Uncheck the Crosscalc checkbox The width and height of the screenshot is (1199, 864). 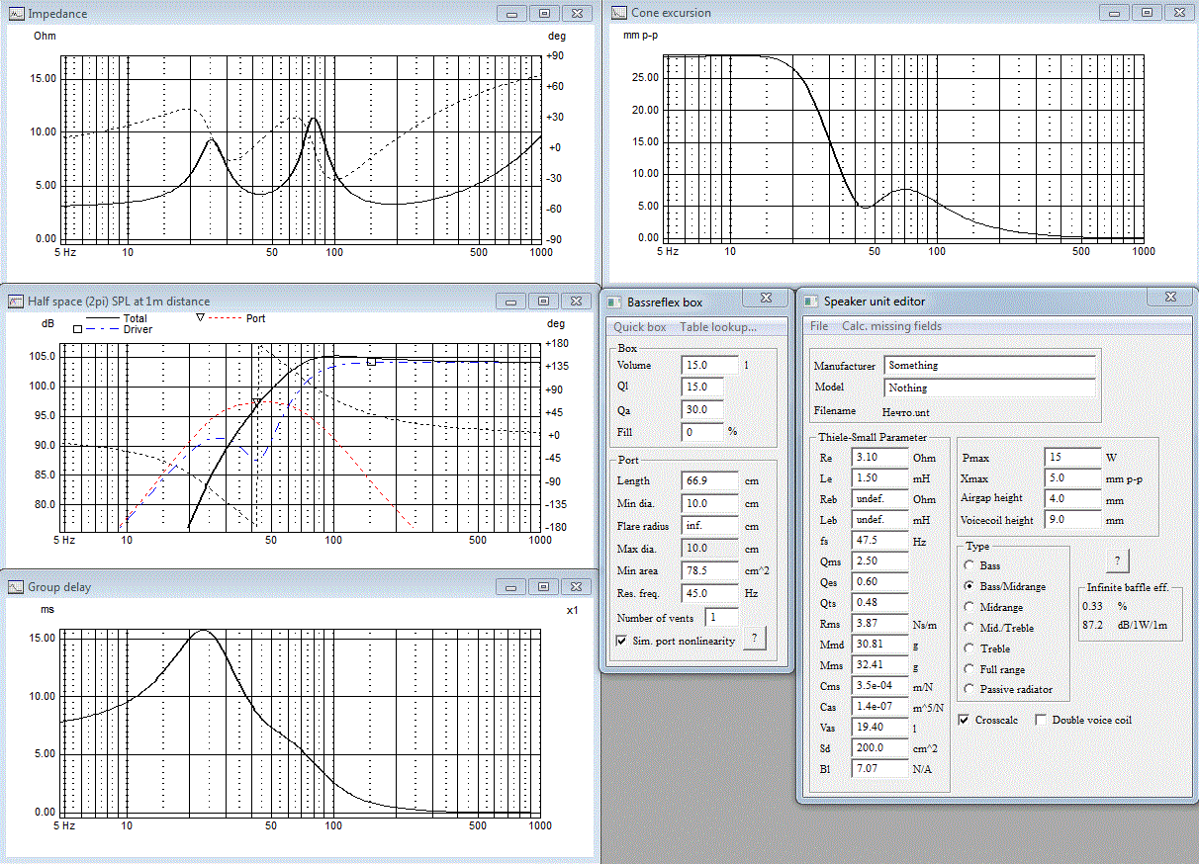pos(965,721)
